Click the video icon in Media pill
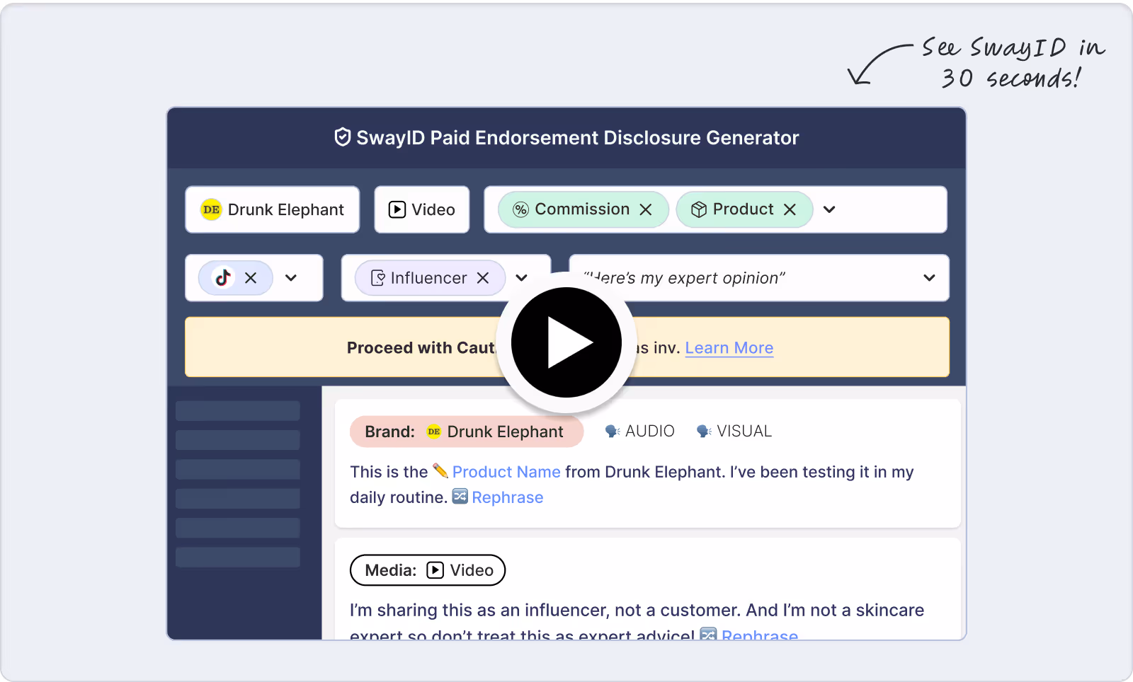Screen dimensions: 1133x682 click(435, 570)
